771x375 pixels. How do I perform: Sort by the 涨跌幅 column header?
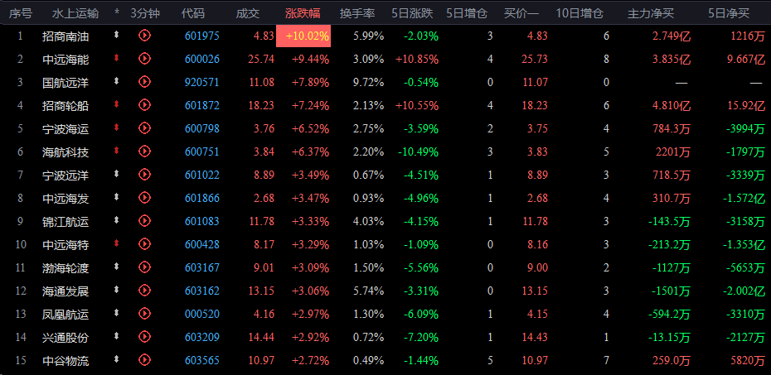coord(303,13)
